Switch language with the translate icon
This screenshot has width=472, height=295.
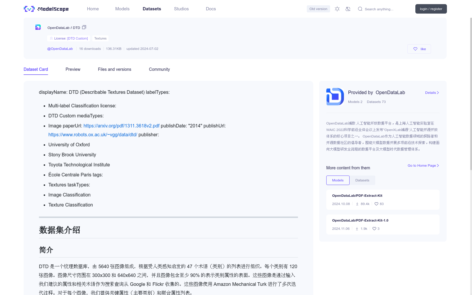click(348, 9)
